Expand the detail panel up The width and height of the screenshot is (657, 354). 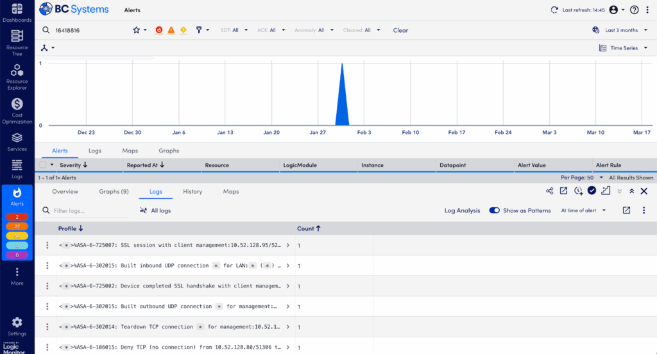(631, 192)
